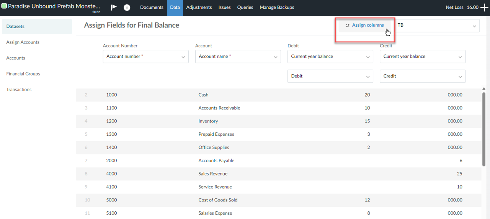
Task: Go to Manage Backups
Action: (x=277, y=7)
